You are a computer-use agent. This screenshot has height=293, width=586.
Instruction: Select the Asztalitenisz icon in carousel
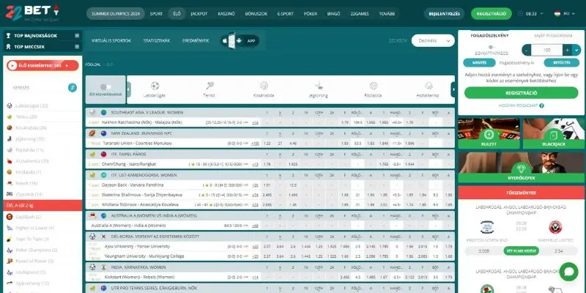tap(429, 86)
